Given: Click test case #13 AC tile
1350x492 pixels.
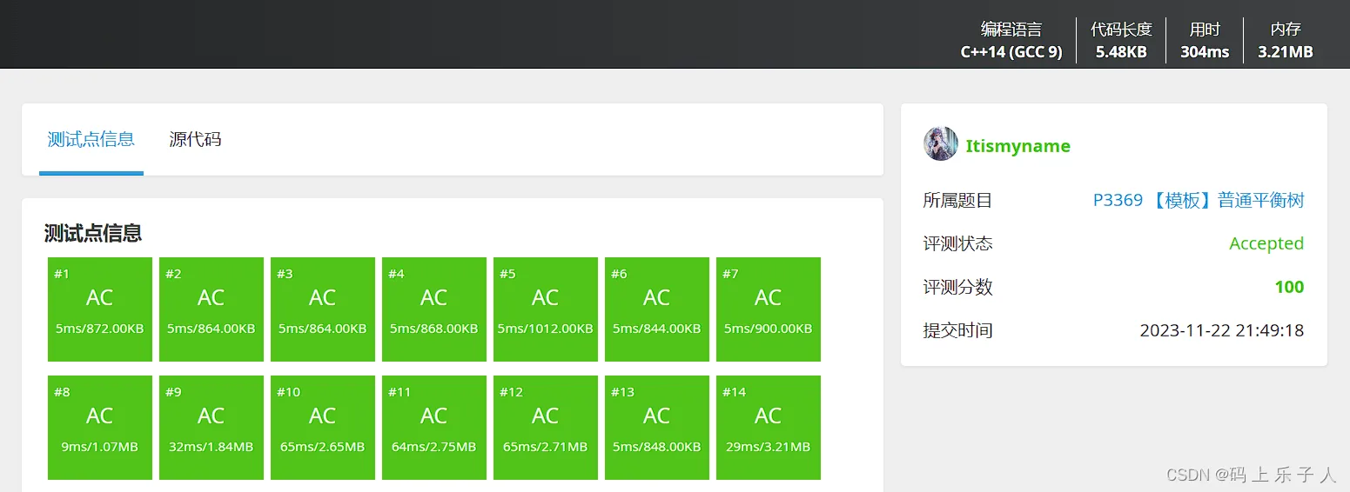Looking at the screenshot, I should click(657, 428).
